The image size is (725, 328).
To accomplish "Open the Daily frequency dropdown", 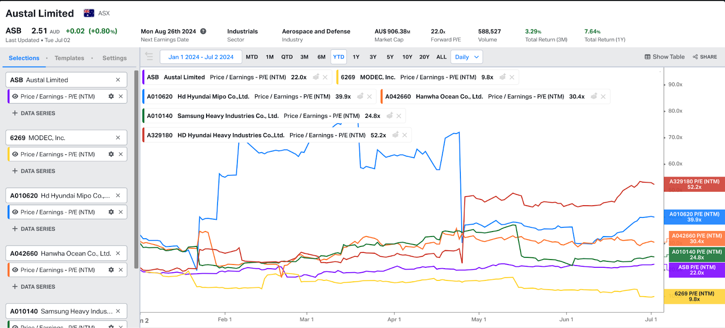I will pos(467,57).
